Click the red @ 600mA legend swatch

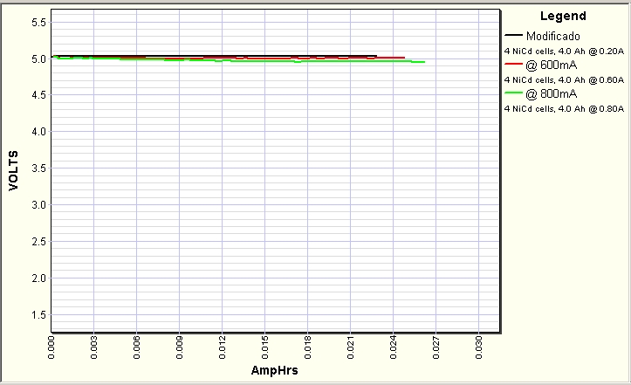[x=513, y=65]
